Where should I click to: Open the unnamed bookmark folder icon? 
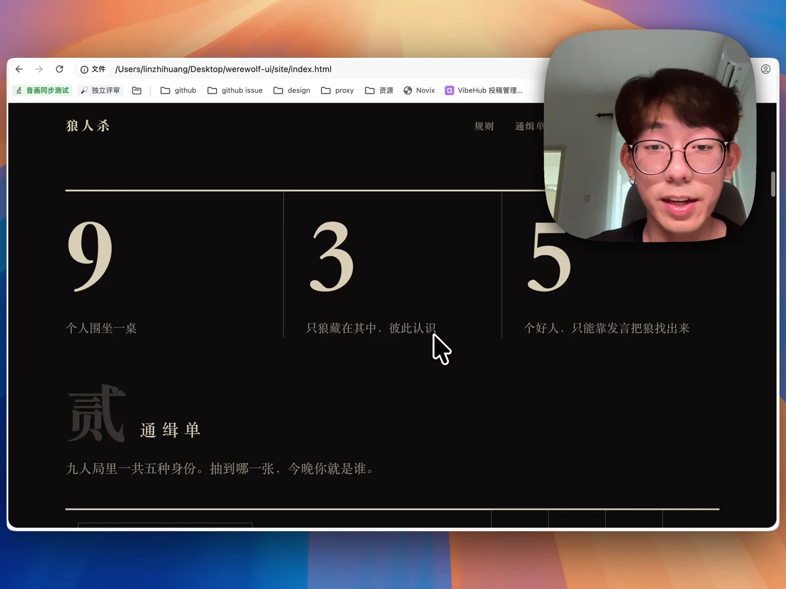click(137, 90)
